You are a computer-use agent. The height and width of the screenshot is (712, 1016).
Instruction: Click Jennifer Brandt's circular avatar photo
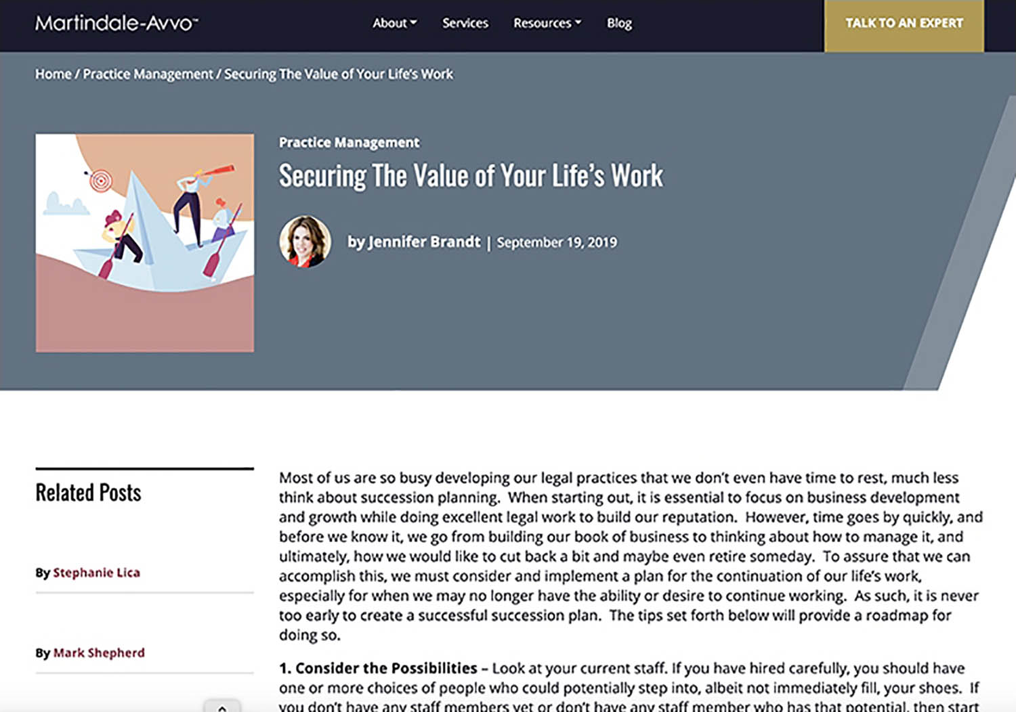coord(305,242)
